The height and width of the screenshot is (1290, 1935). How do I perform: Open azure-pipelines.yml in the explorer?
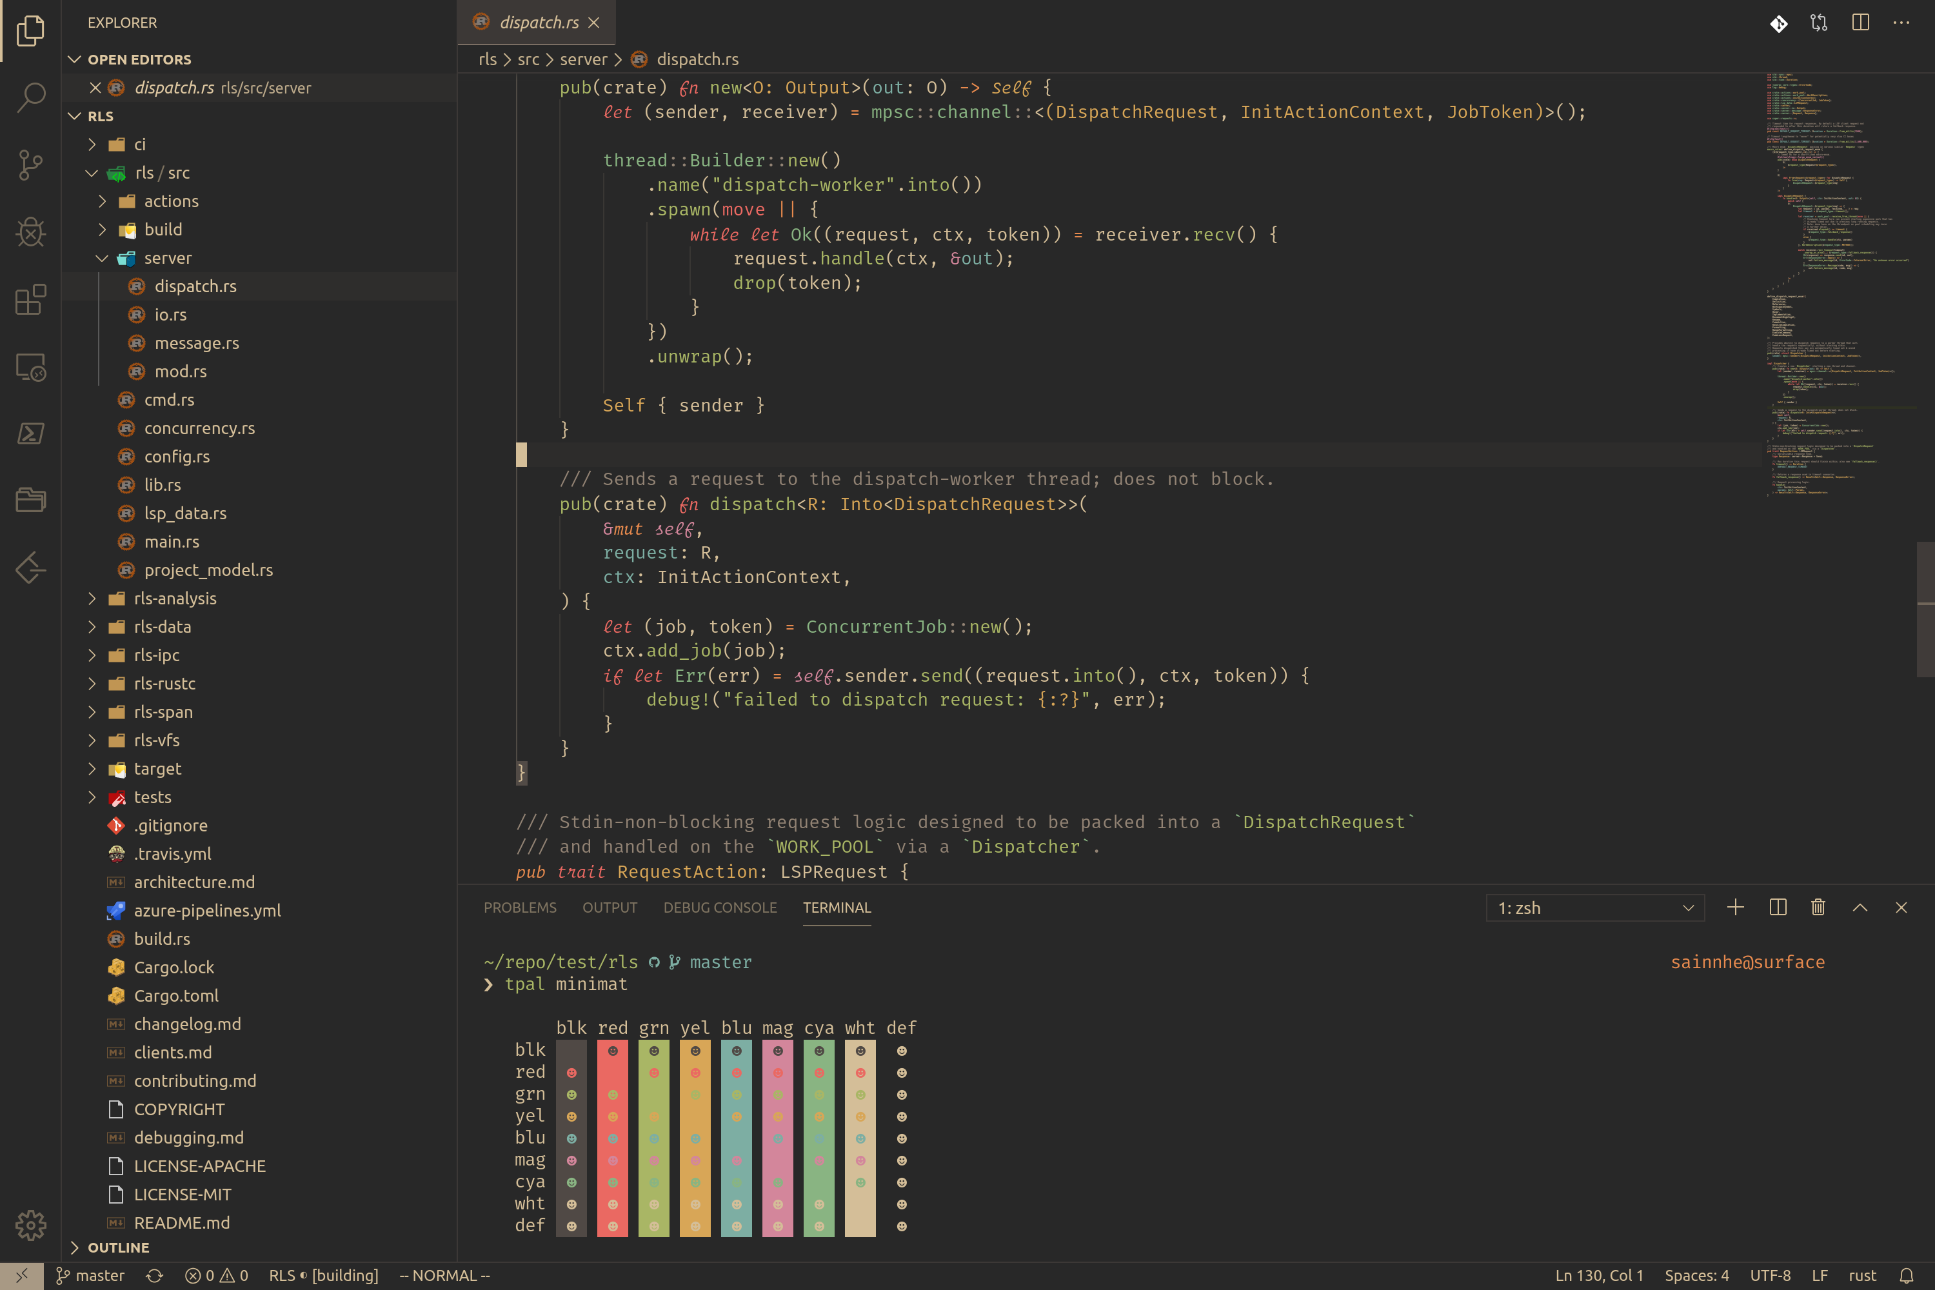click(x=207, y=910)
